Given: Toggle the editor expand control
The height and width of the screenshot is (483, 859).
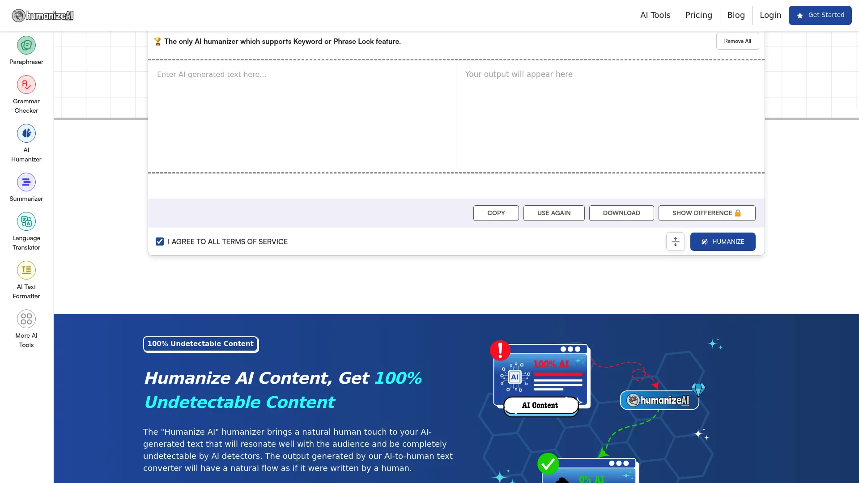Looking at the screenshot, I should pyautogui.click(x=675, y=241).
